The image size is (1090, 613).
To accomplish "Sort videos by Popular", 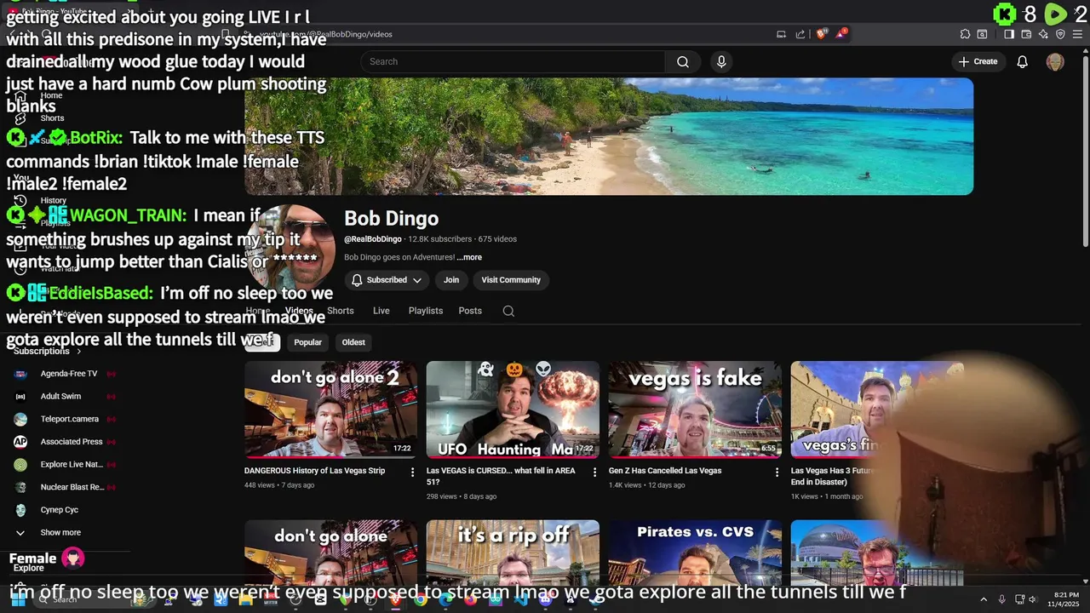I will pyautogui.click(x=307, y=342).
